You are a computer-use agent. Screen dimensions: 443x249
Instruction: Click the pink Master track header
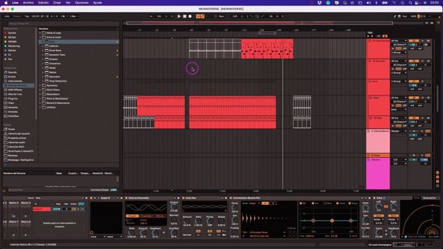coord(378,174)
